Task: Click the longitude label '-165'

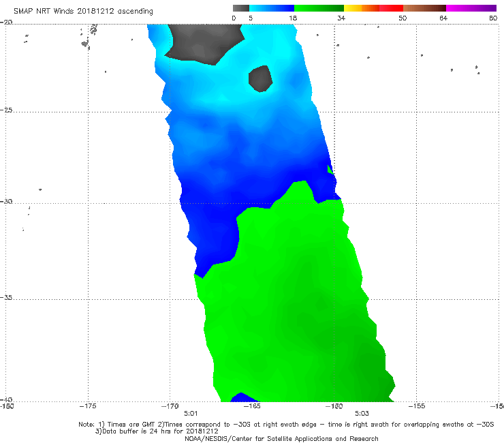Action: (252, 406)
